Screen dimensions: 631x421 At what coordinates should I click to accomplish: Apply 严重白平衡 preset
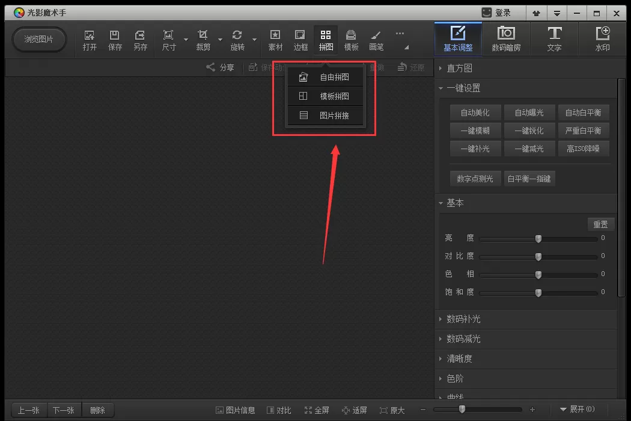click(583, 131)
